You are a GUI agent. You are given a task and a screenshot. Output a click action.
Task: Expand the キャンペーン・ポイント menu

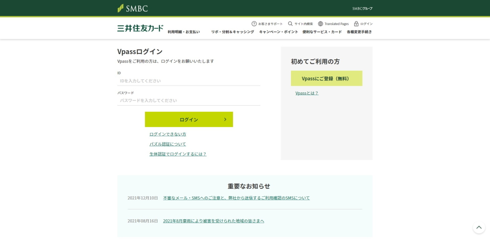[x=278, y=32]
